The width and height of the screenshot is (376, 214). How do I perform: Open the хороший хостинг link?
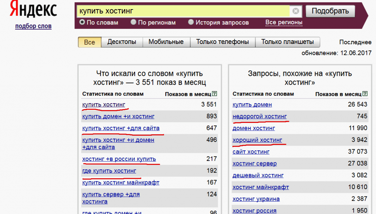[x=257, y=140]
